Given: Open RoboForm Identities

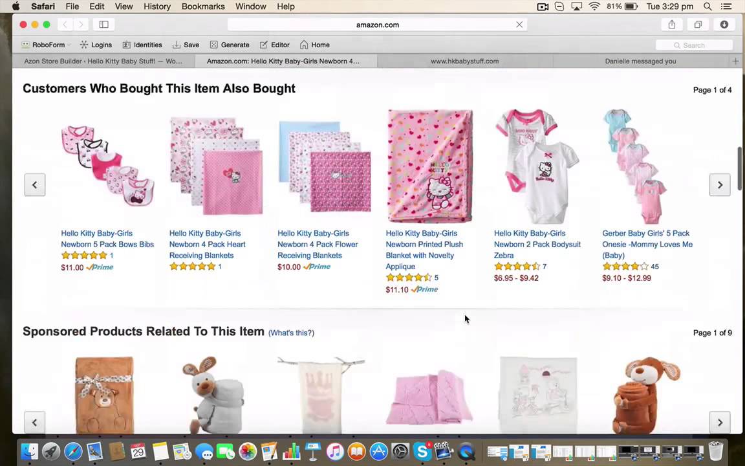Looking at the screenshot, I should click(x=142, y=45).
